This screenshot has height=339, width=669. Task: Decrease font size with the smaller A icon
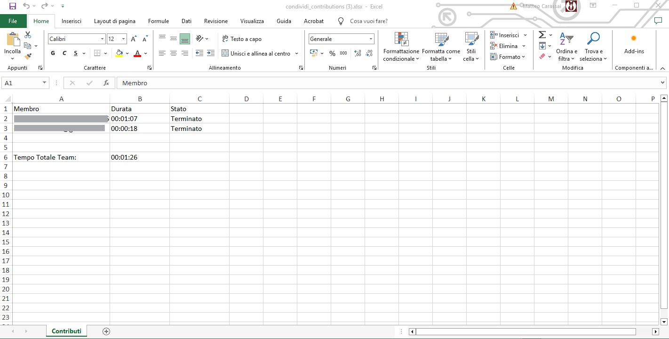click(x=145, y=39)
